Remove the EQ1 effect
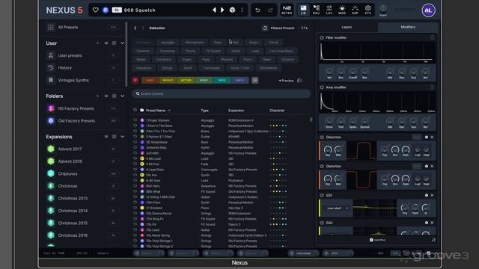 (x=432, y=195)
